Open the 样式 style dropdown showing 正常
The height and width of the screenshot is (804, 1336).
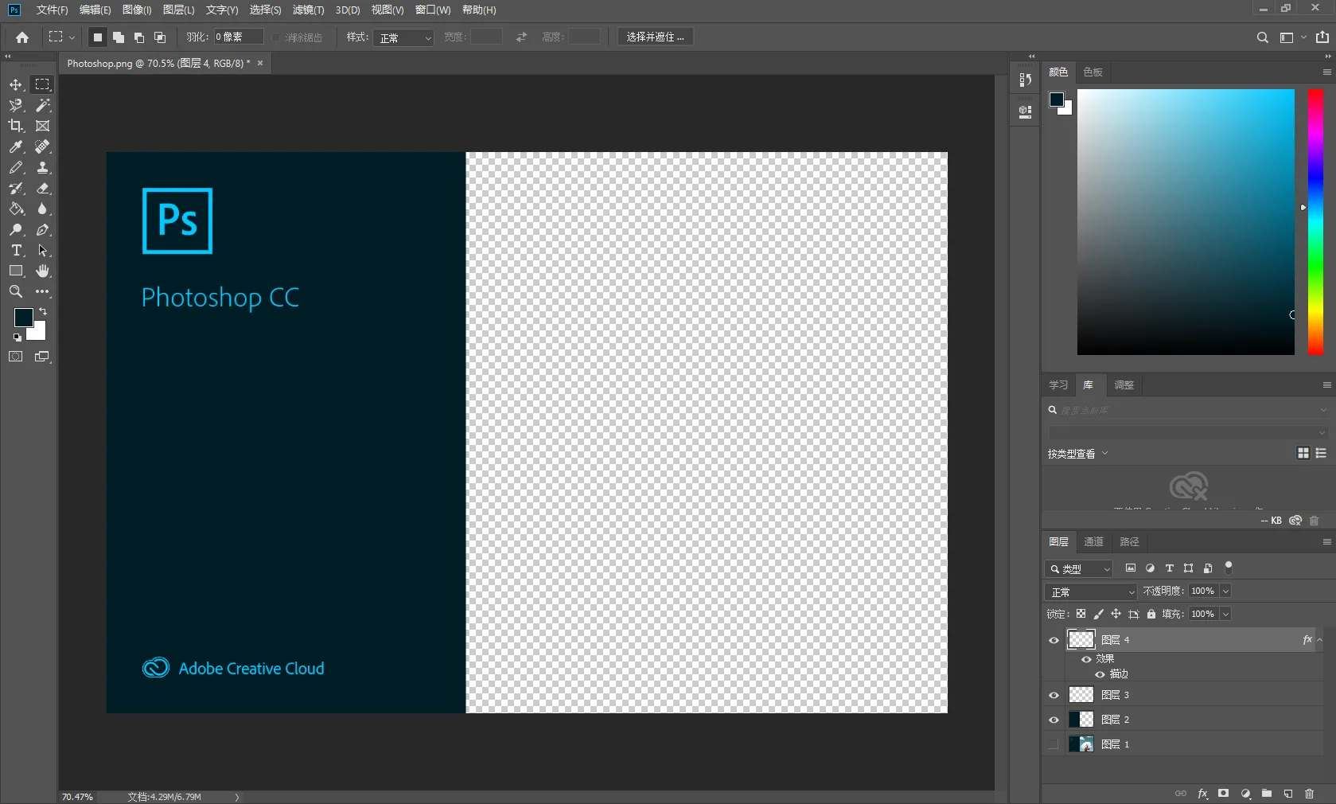pos(403,37)
